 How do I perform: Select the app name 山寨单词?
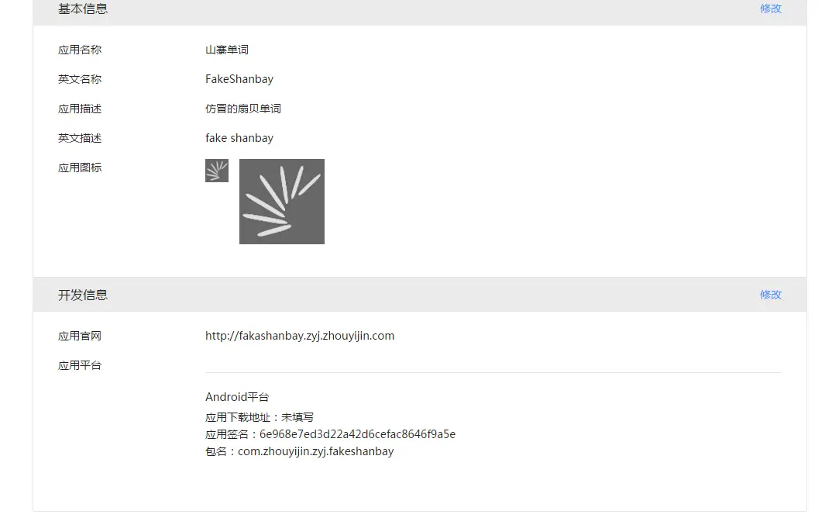coord(226,50)
